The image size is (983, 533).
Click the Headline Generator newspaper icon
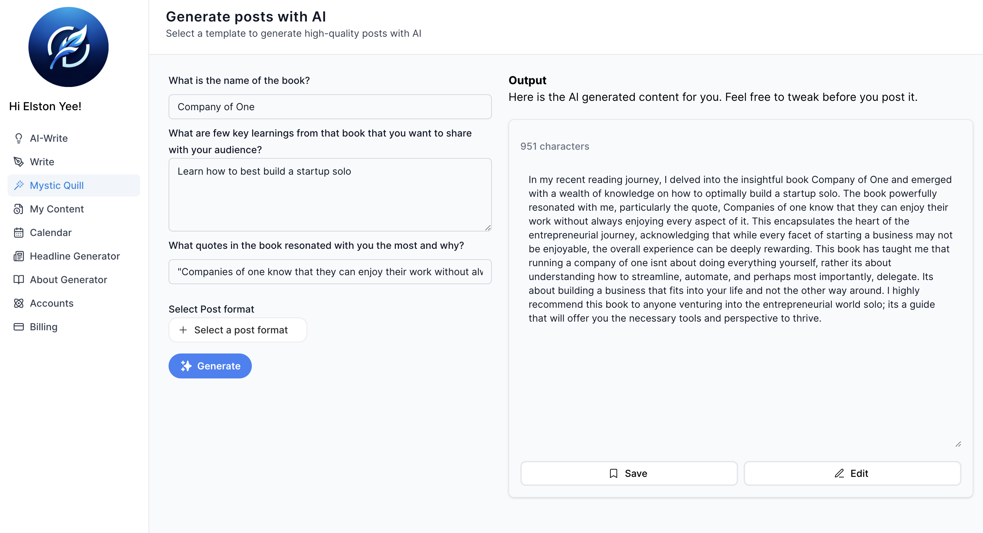pyautogui.click(x=18, y=256)
